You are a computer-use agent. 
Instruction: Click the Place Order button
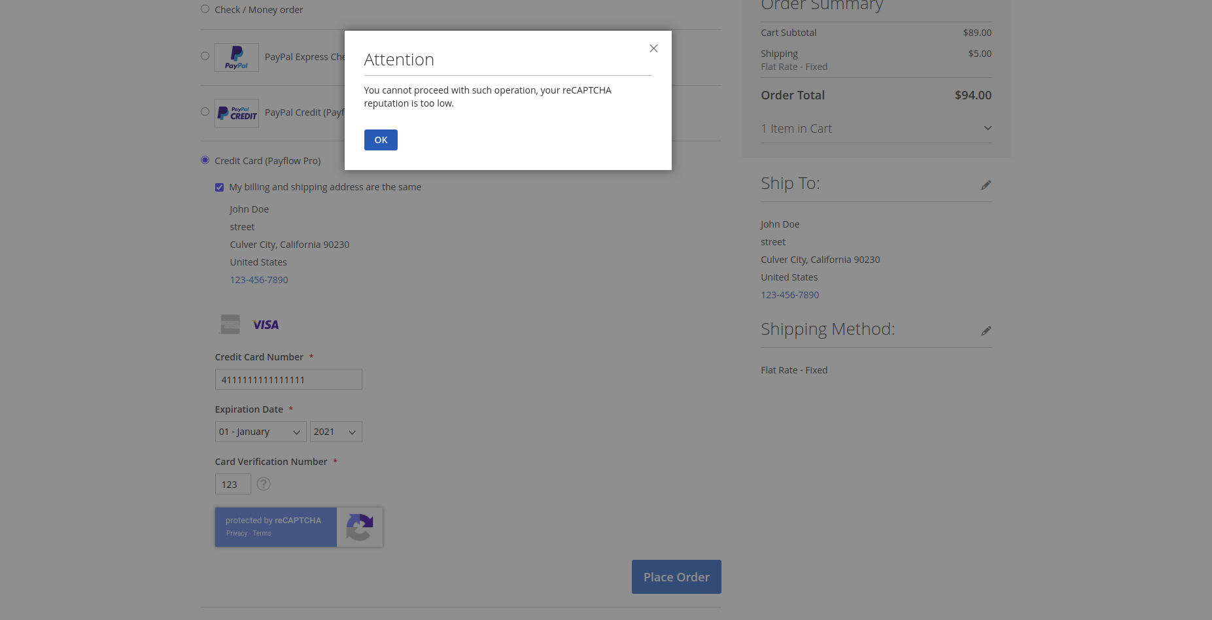click(x=676, y=577)
